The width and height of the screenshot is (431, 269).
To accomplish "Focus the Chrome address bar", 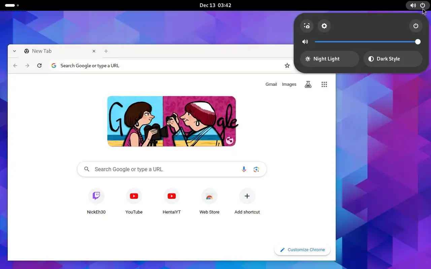I will point(171,66).
